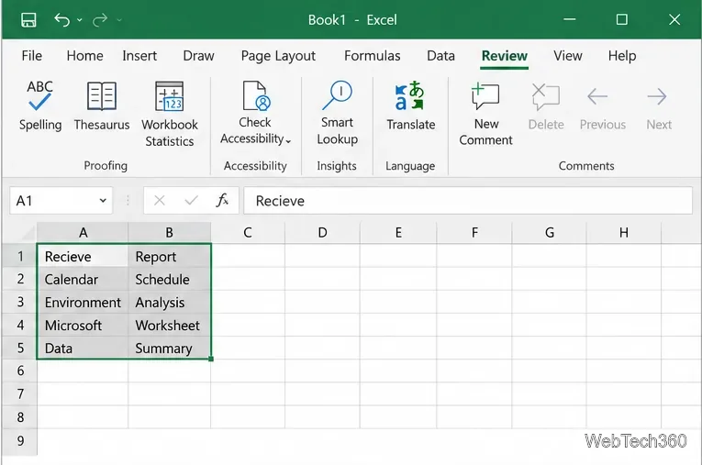This screenshot has height=465, width=702.
Task: Select cell containing Microsoft
Action: [x=83, y=325]
